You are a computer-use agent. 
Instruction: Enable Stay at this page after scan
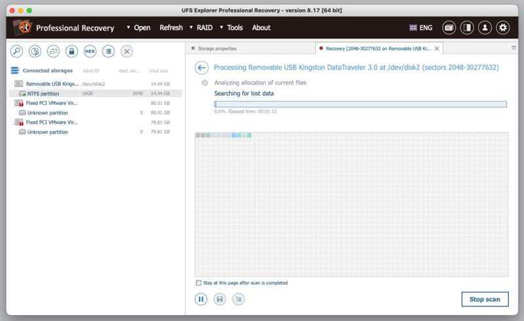click(199, 283)
